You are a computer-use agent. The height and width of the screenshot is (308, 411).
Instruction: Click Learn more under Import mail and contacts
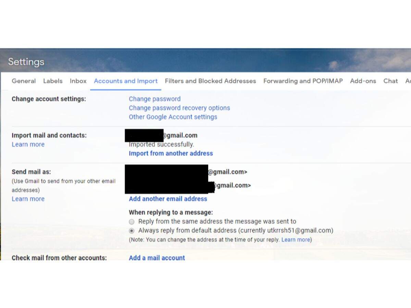pyautogui.click(x=28, y=144)
